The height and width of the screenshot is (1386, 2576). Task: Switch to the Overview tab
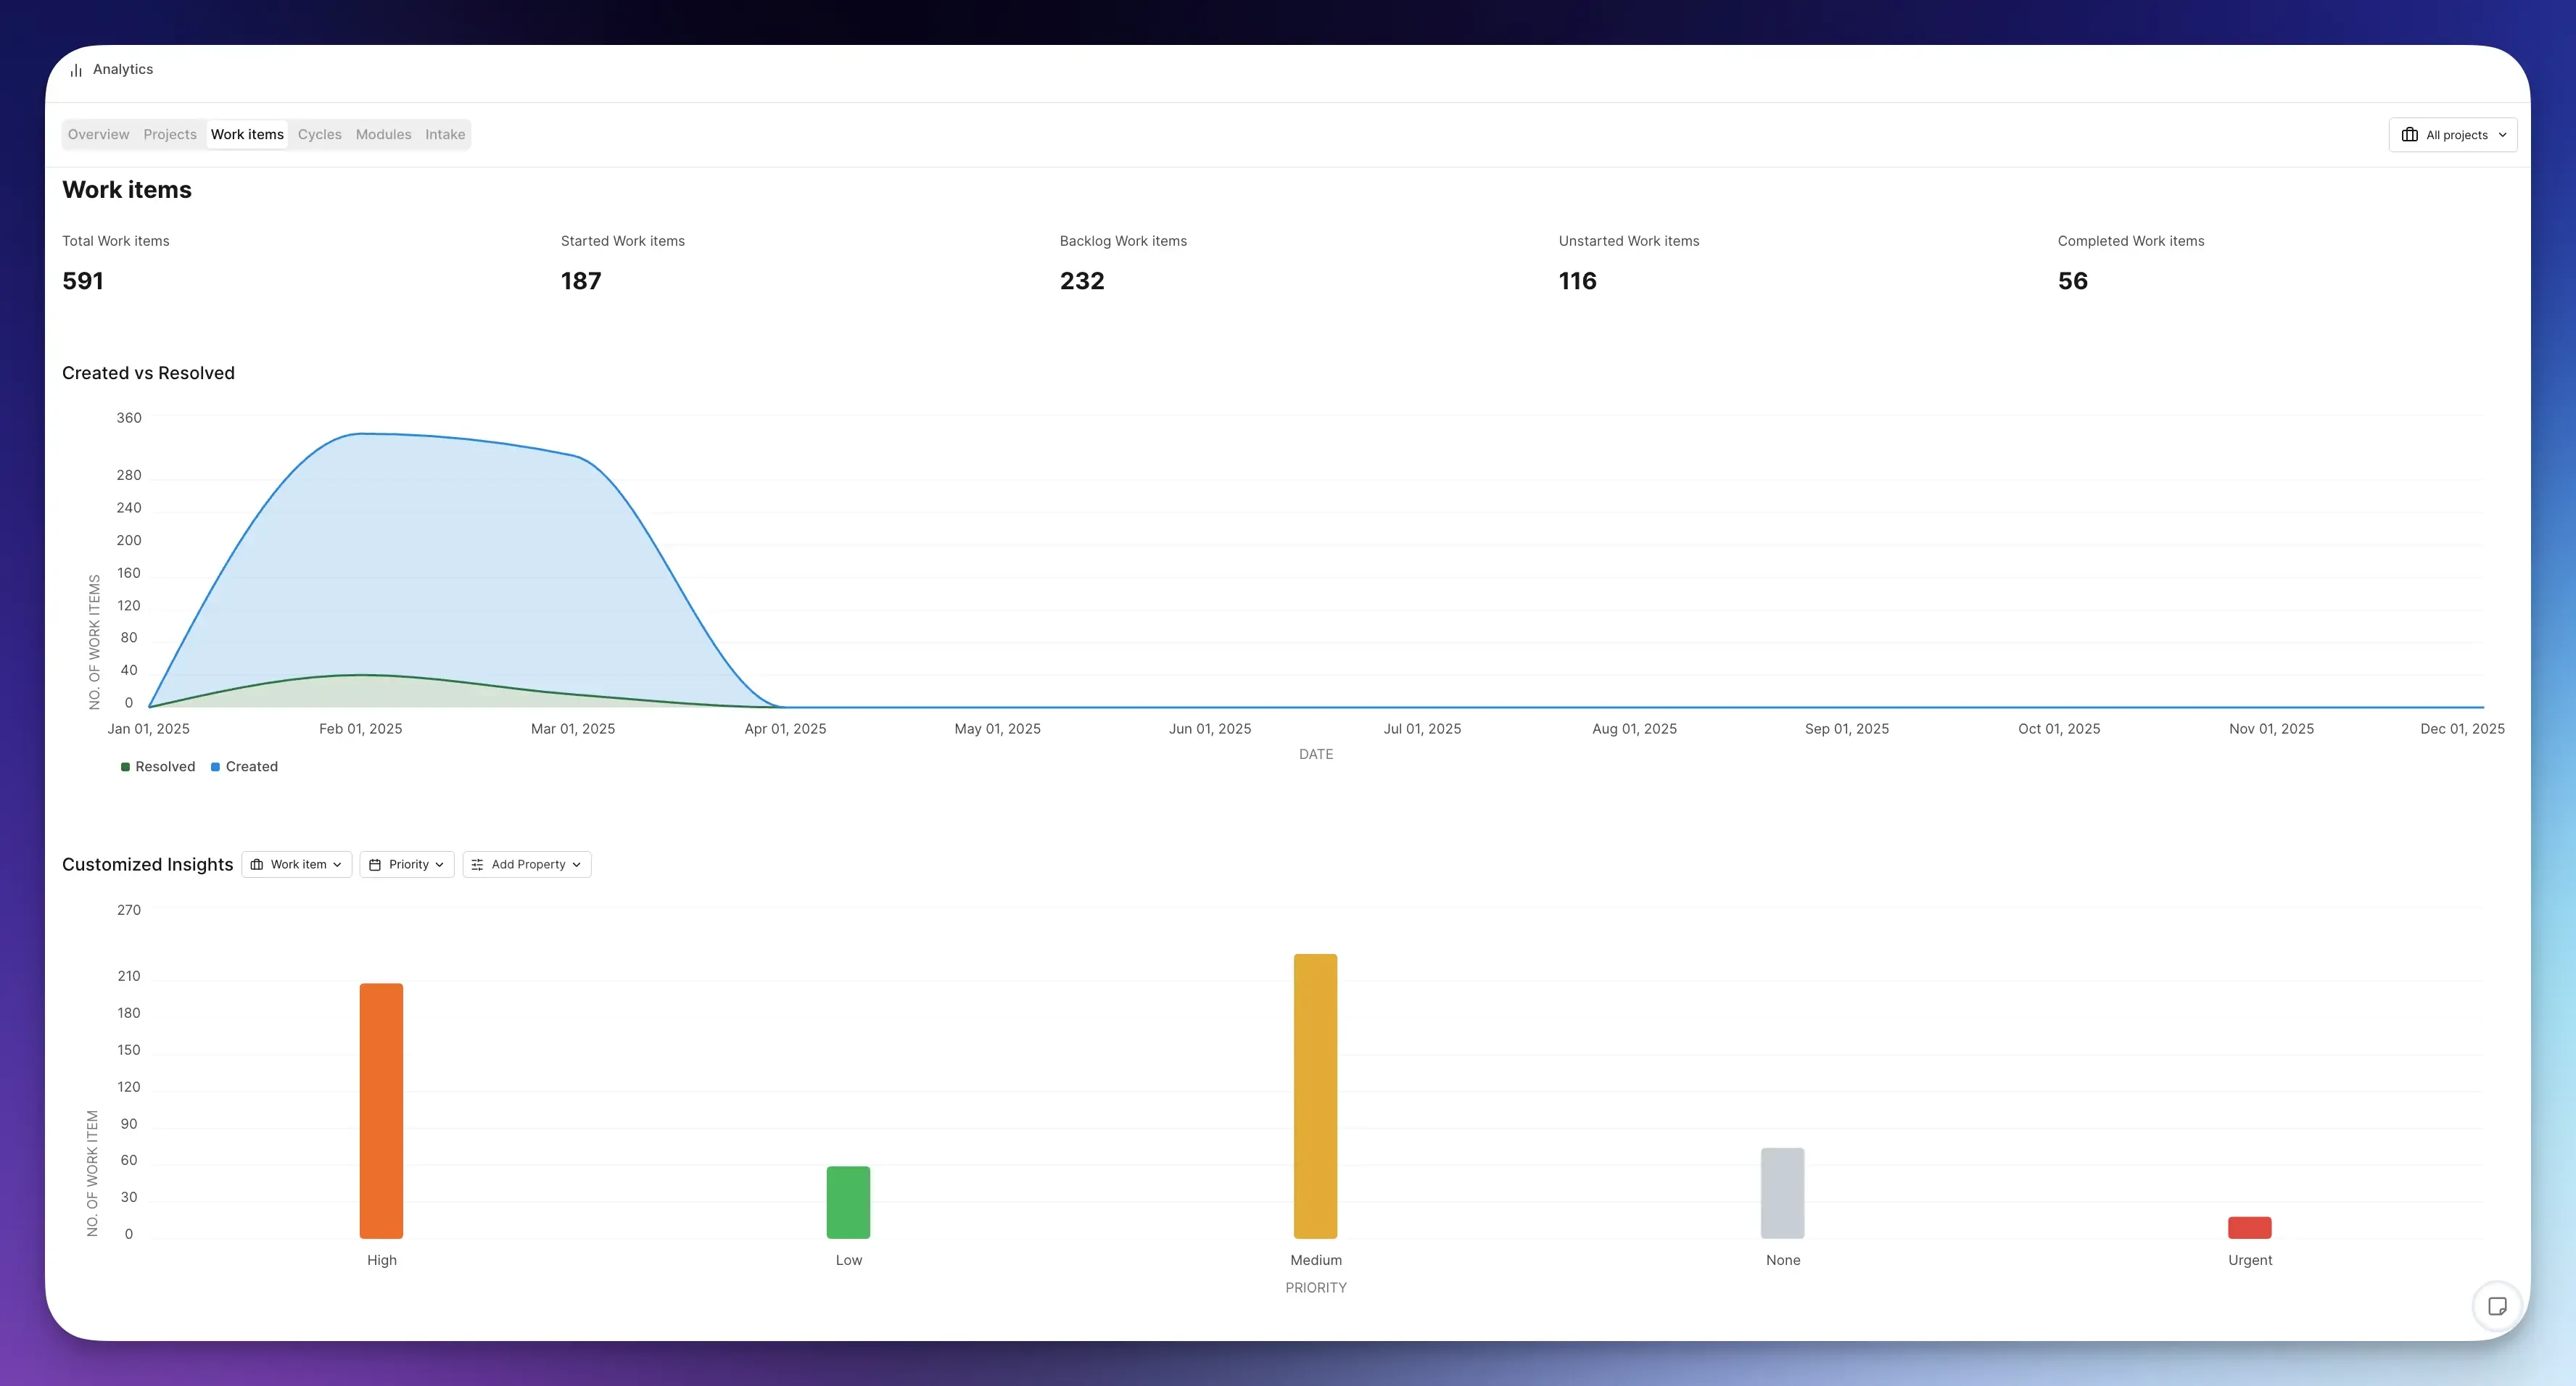pos(98,134)
